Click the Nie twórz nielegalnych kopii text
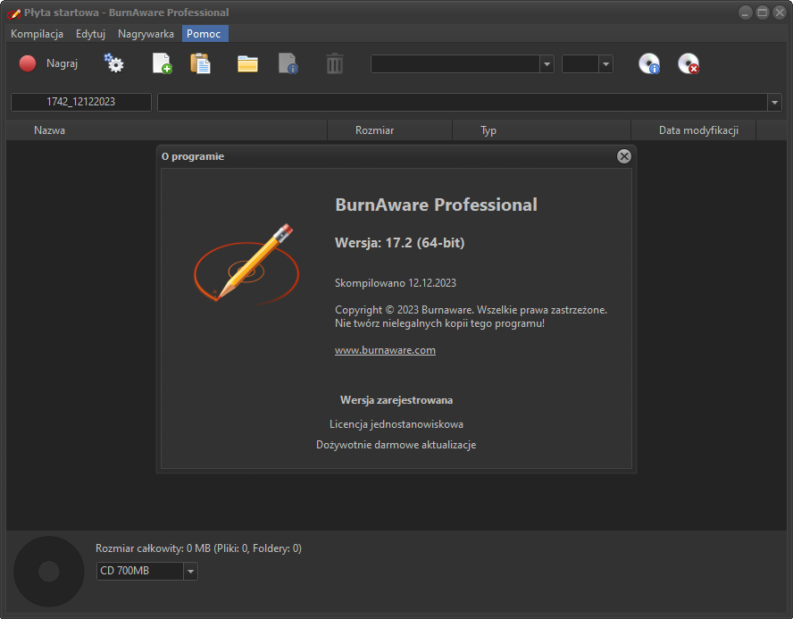The image size is (793, 619). (x=439, y=323)
